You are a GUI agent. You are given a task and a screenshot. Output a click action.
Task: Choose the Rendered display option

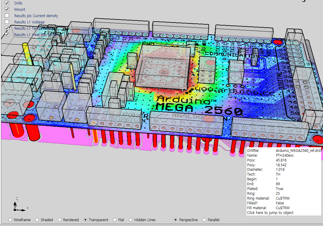60,220
